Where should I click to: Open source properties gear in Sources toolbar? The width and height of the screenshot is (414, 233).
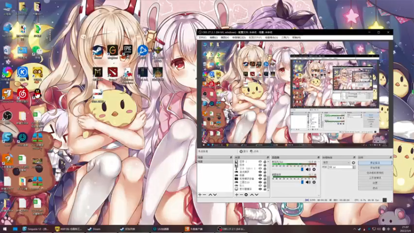tap(246, 195)
